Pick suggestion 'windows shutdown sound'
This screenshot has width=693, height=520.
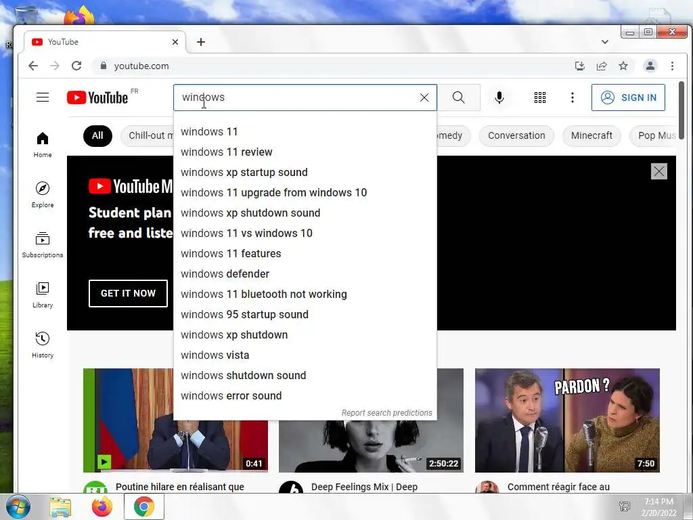(305, 376)
